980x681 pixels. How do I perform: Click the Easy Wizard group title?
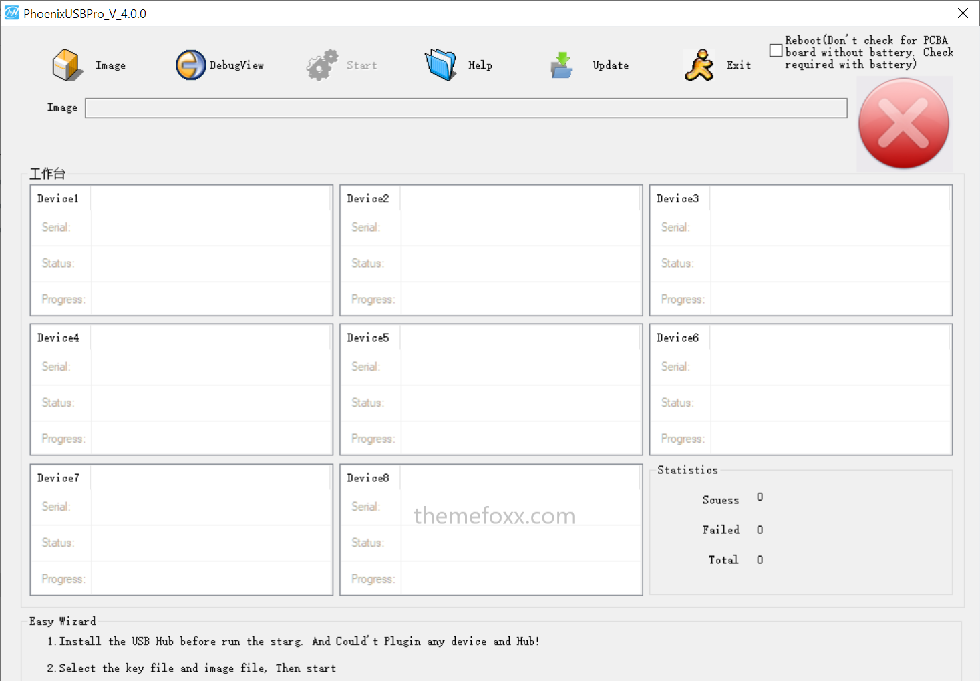point(63,622)
